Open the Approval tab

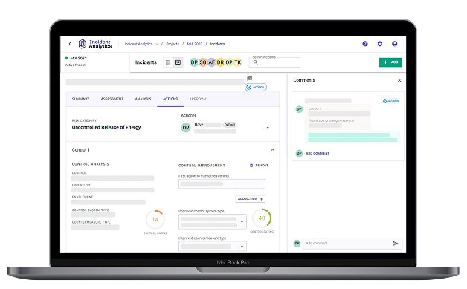pyautogui.click(x=198, y=99)
